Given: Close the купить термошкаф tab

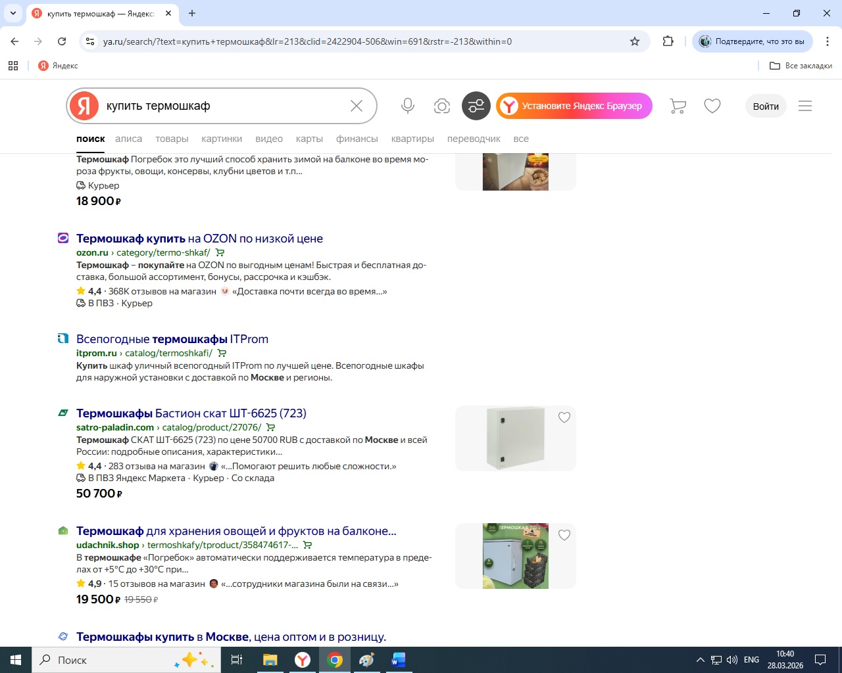Looking at the screenshot, I should pos(168,13).
